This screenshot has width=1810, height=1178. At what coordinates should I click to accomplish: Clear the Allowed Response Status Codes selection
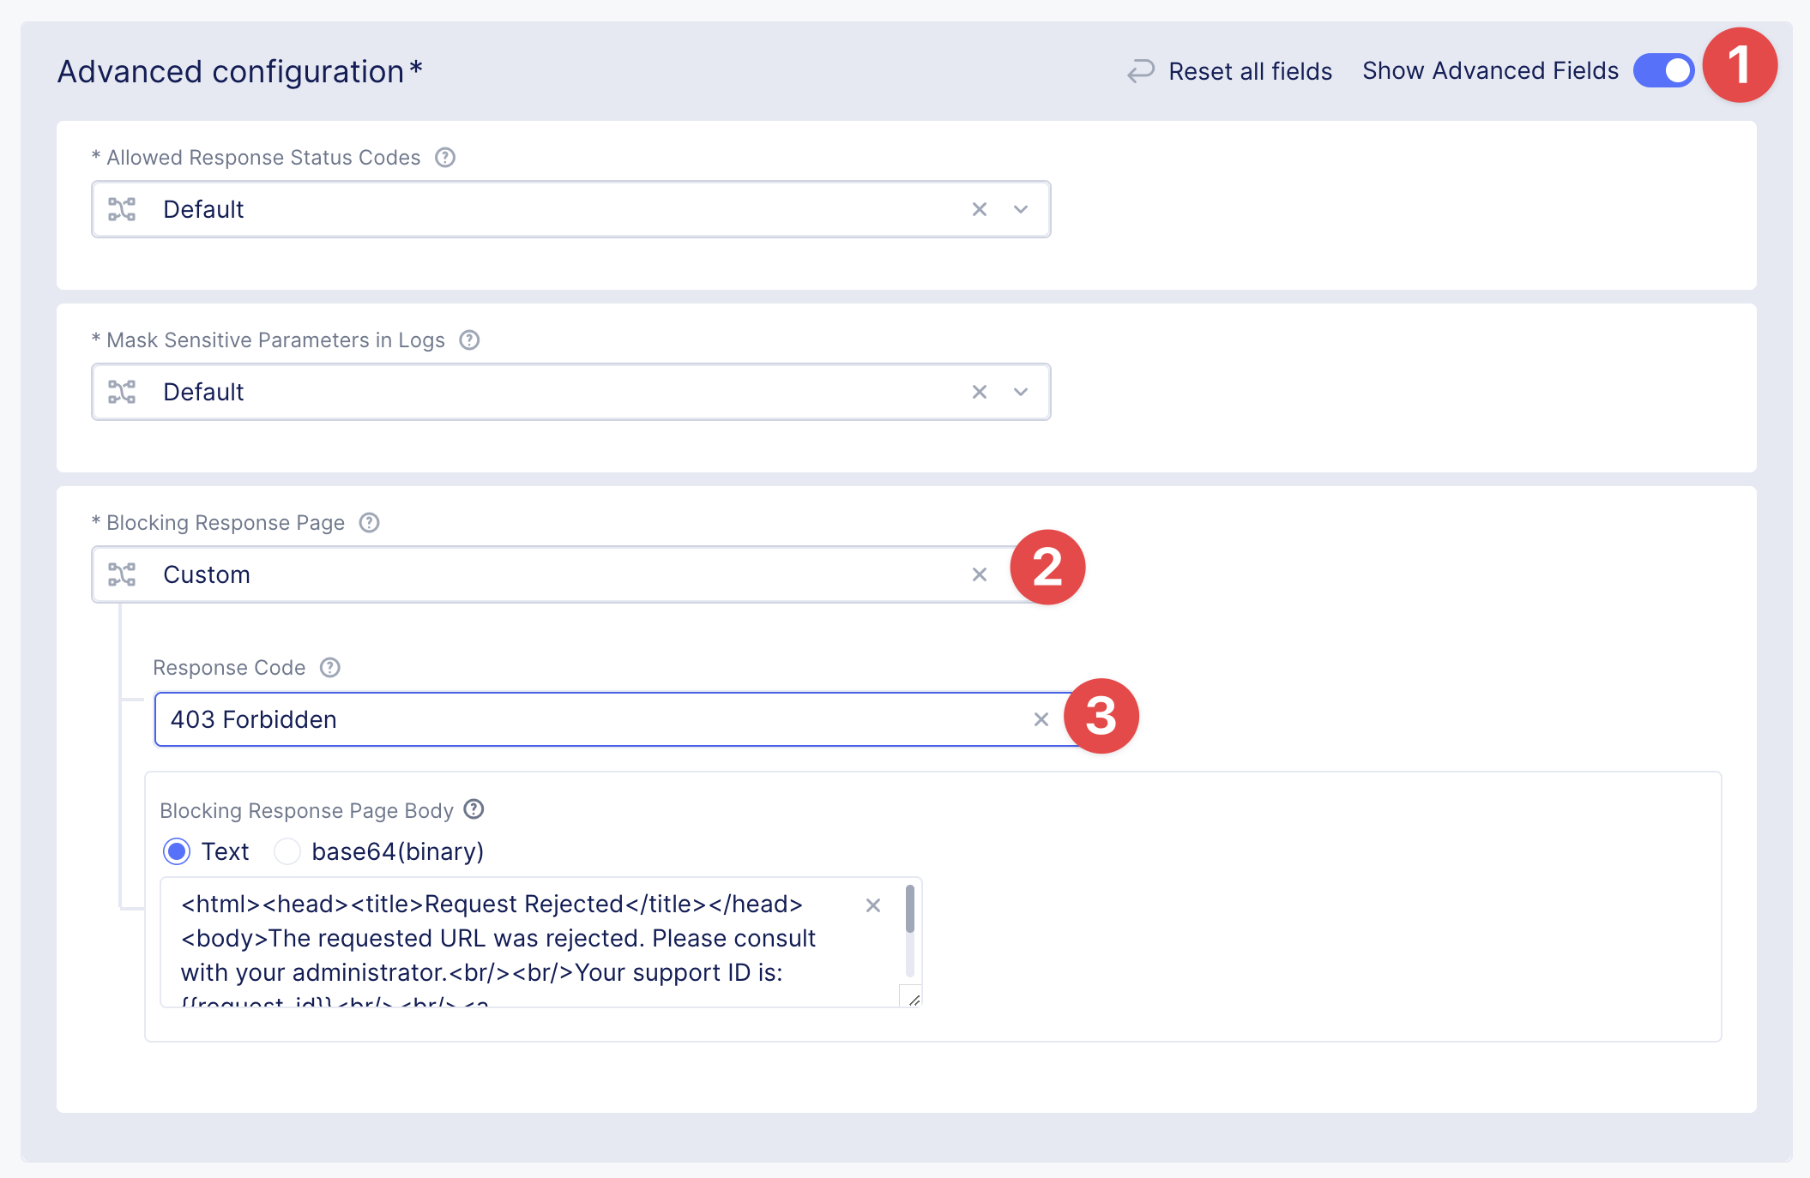979,209
